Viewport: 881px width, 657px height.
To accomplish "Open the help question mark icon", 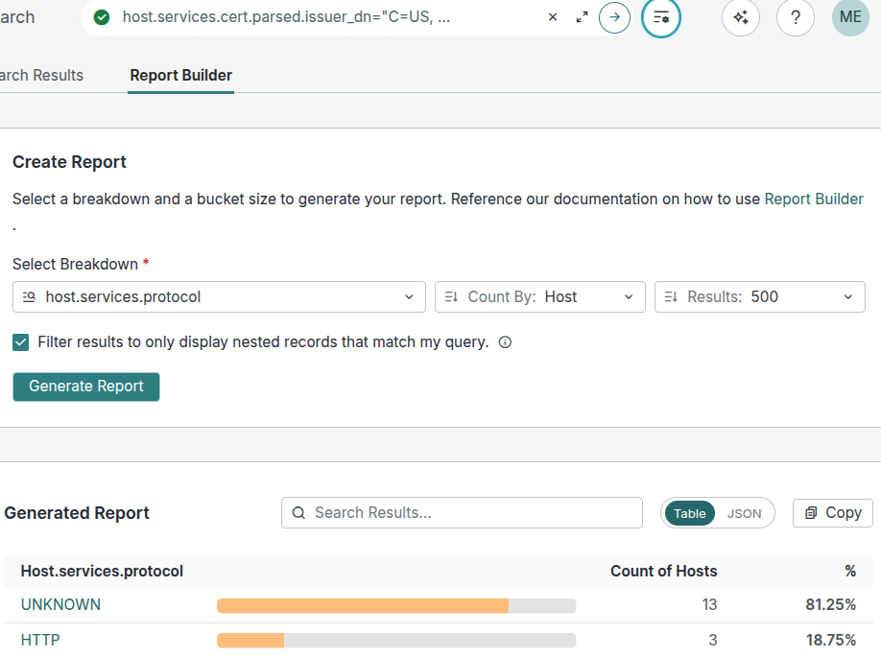I will (x=796, y=17).
